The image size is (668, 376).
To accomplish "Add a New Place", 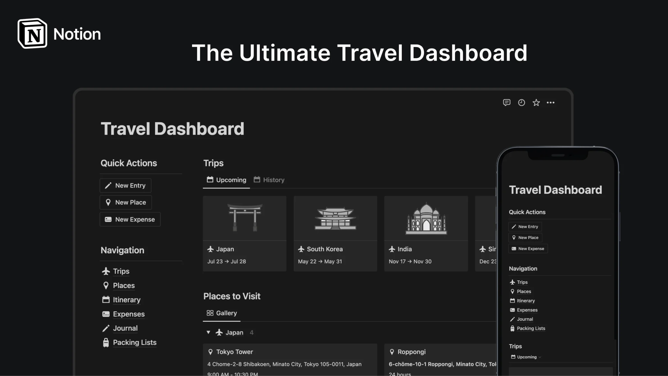I will coord(126,202).
